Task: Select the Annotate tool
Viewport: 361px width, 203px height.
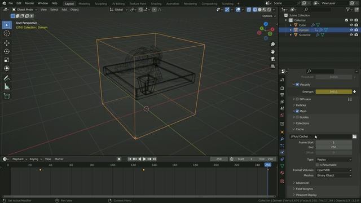Action: [7, 78]
